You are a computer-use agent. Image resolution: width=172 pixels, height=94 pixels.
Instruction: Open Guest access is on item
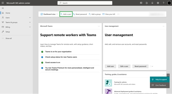click(x=53, y=62)
